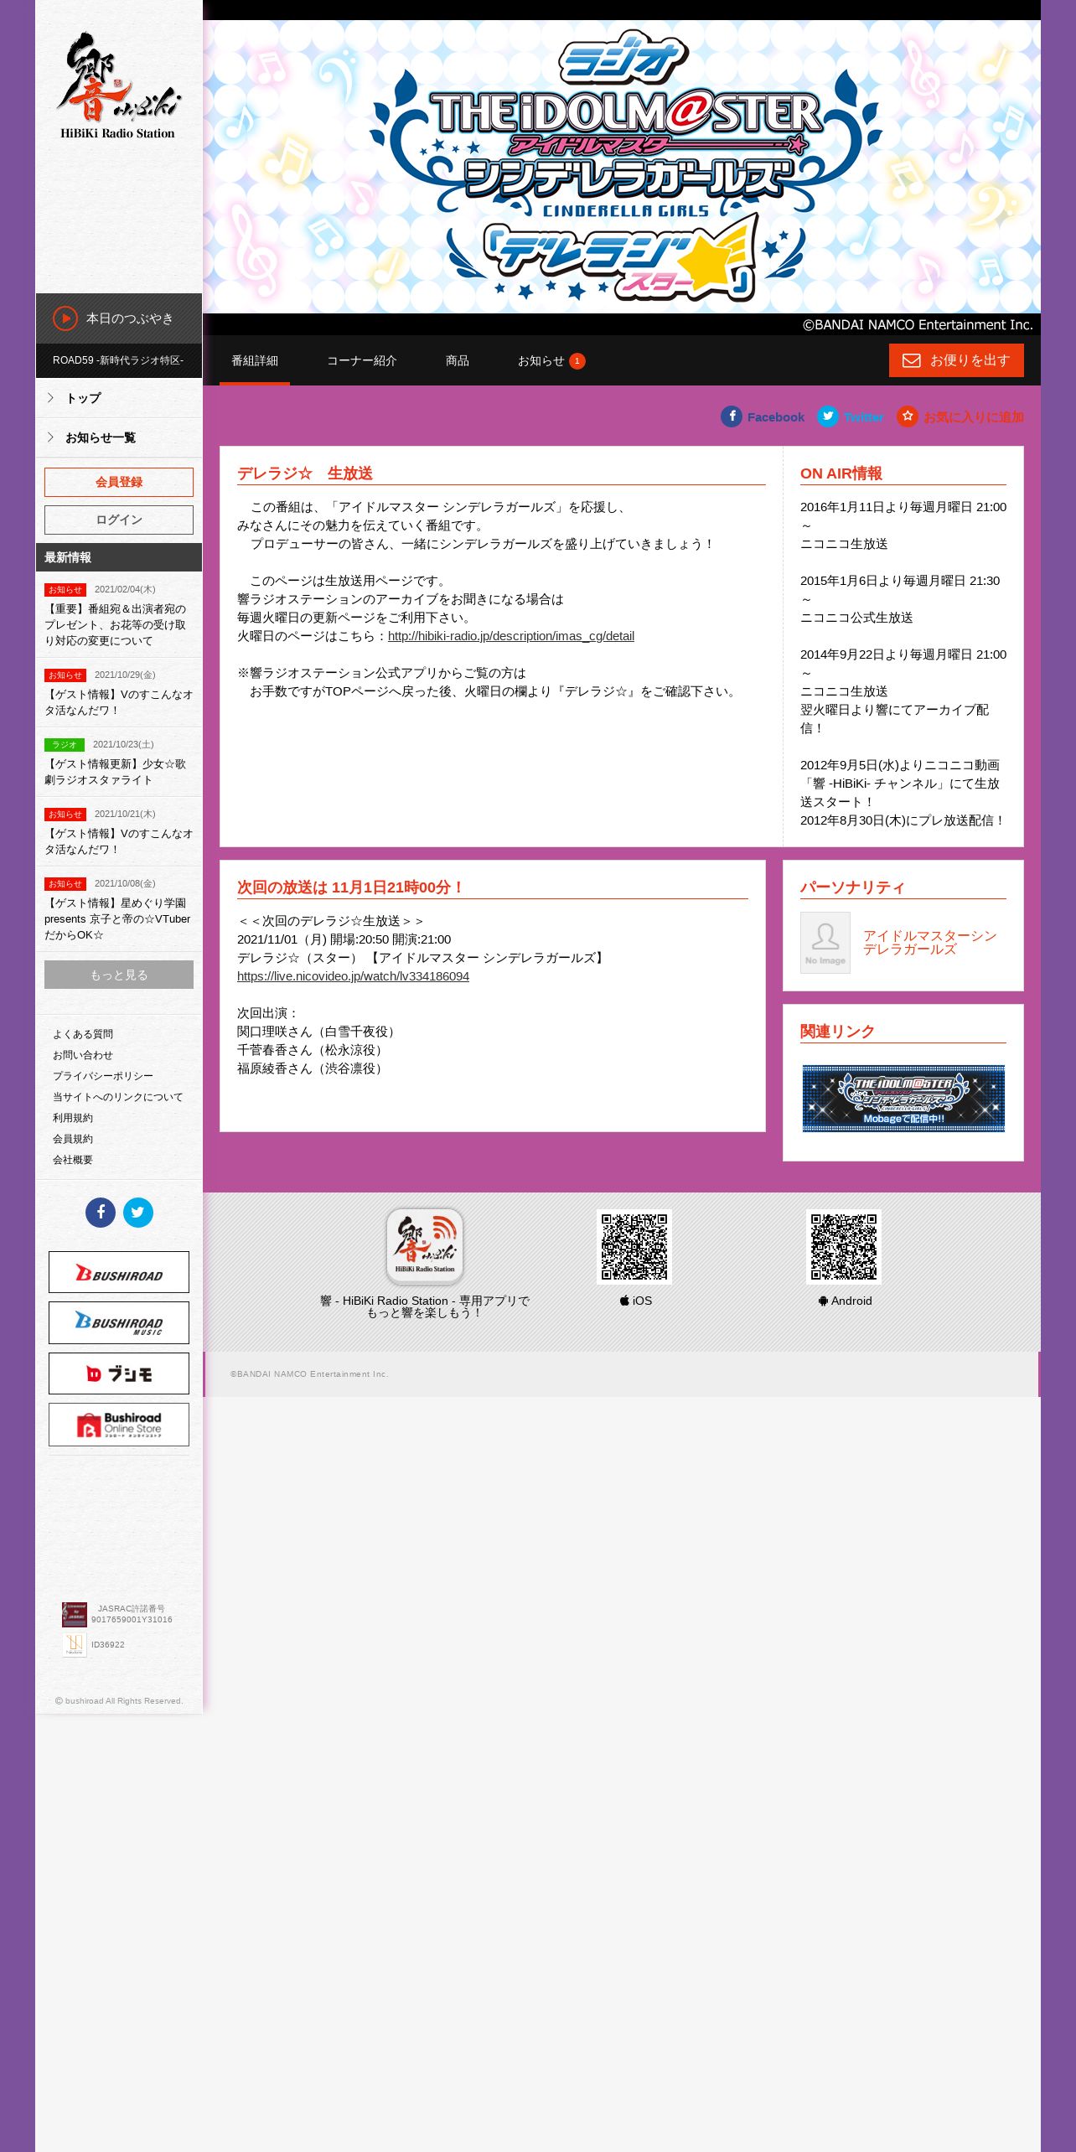Click the Android QR code
1076x2152 pixels.
pyautogui.click(x=844, y=1246)
